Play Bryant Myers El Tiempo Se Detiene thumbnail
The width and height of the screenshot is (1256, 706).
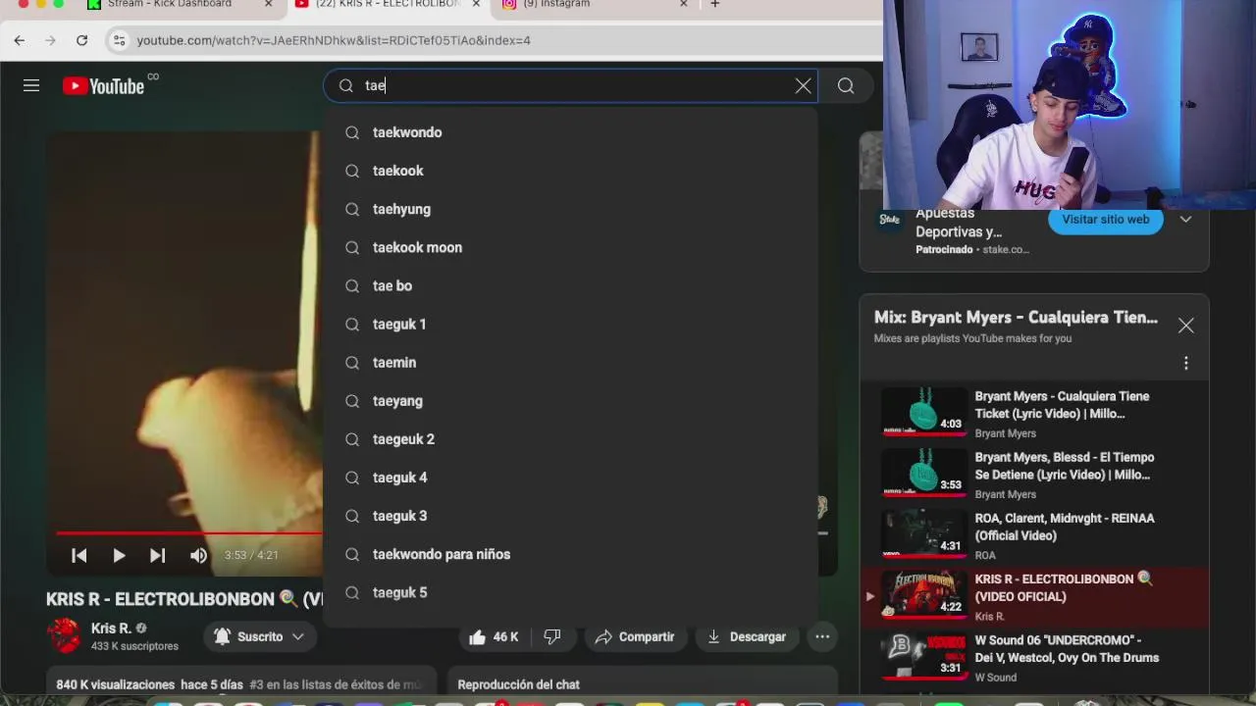pyautogui.click(x=923, y=473)
